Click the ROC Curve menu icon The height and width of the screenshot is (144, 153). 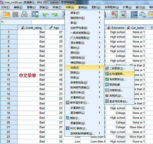coord(68,128)
